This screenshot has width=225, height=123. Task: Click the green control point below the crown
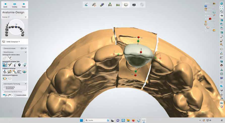point(136,71)
